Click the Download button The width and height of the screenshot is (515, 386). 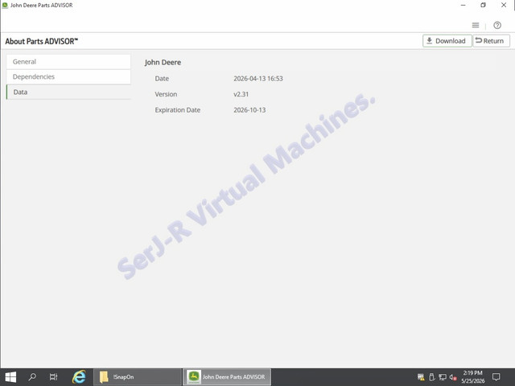tap(447, 41)
